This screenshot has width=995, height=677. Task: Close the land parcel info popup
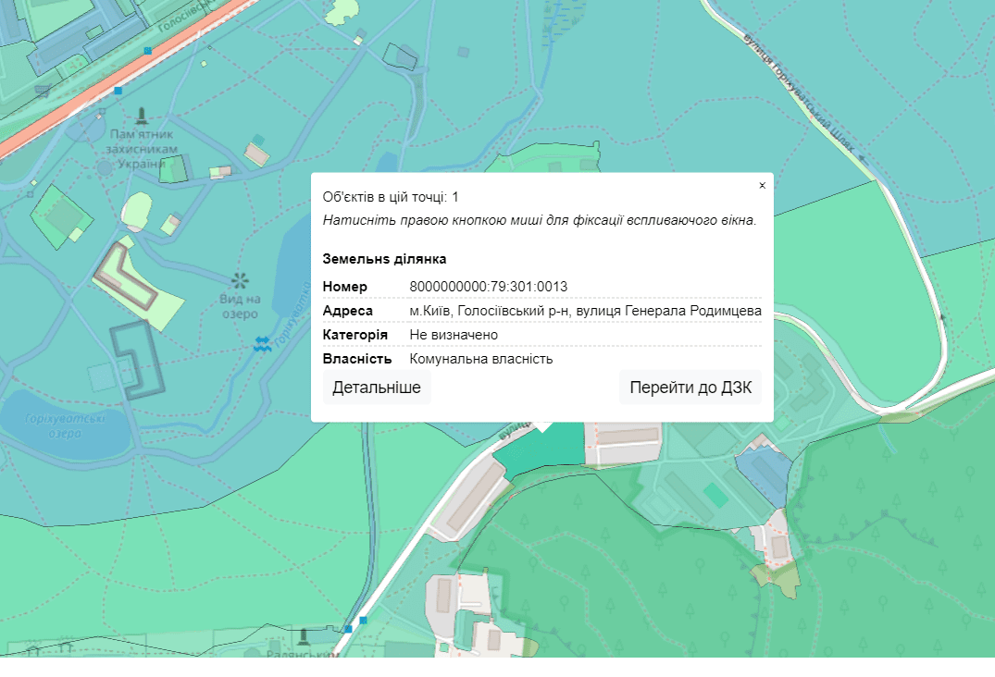[x=762, y=186]
